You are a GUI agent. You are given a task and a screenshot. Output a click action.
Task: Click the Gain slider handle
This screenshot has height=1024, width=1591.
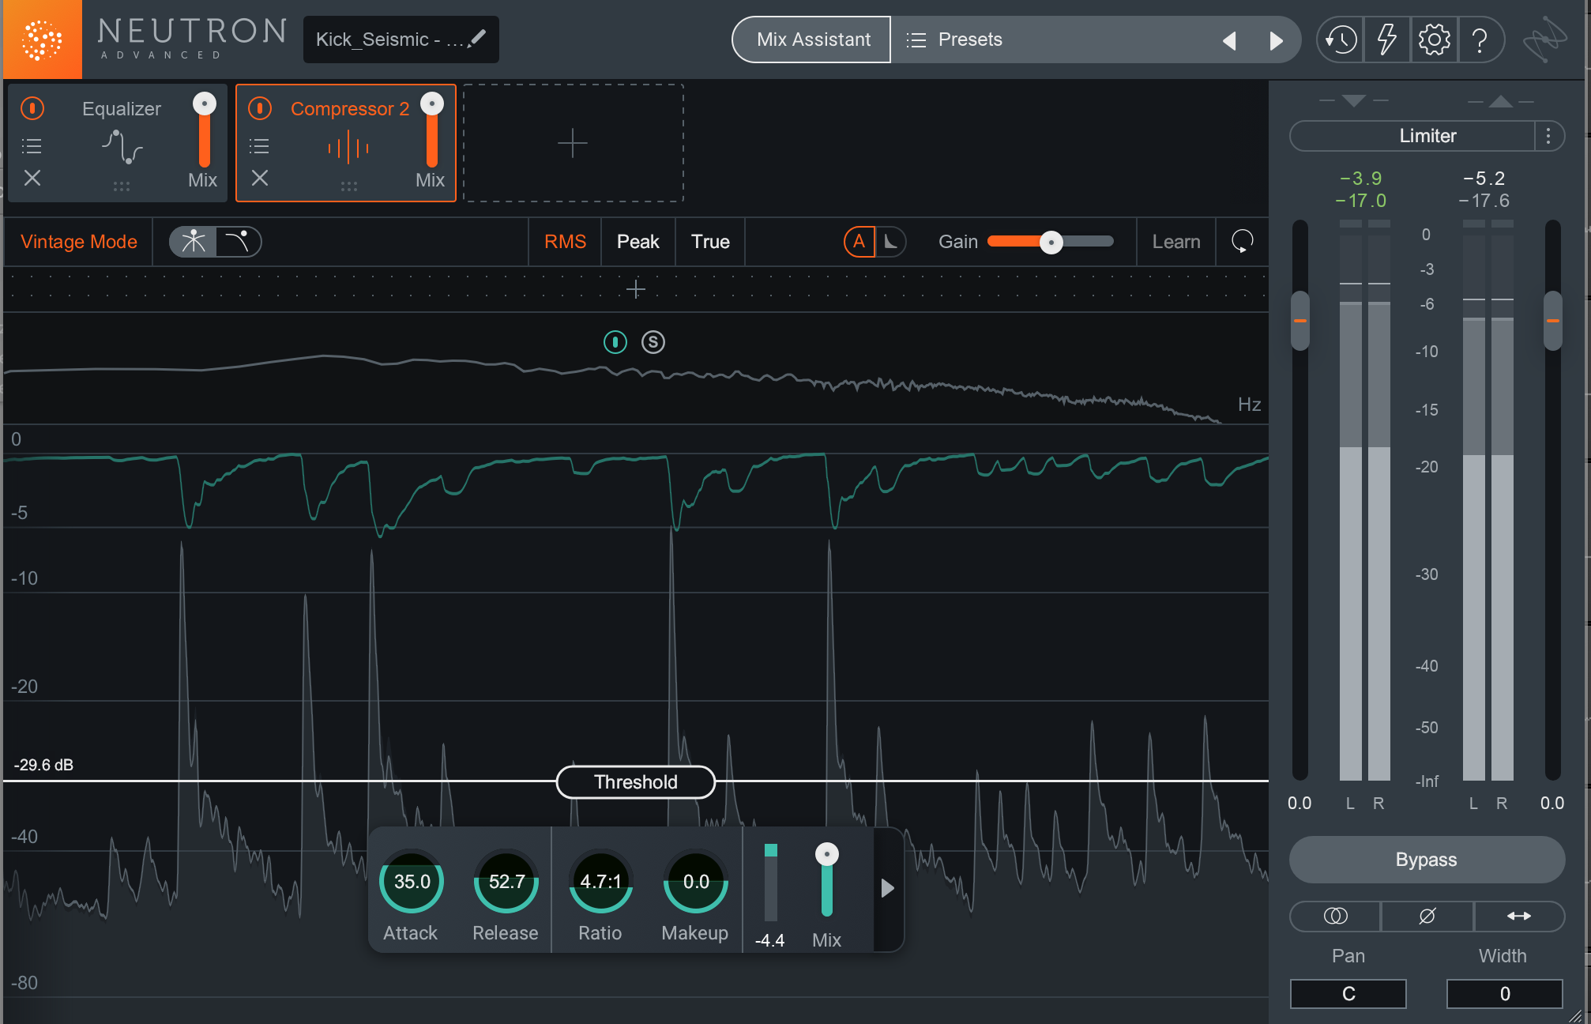coord(1051,243)
